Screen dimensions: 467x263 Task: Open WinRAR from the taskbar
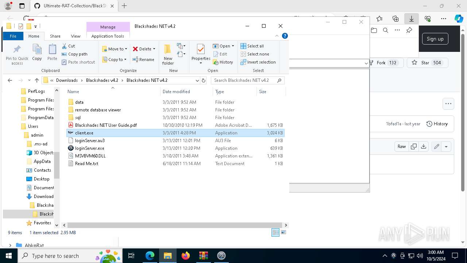coord(203,256)
